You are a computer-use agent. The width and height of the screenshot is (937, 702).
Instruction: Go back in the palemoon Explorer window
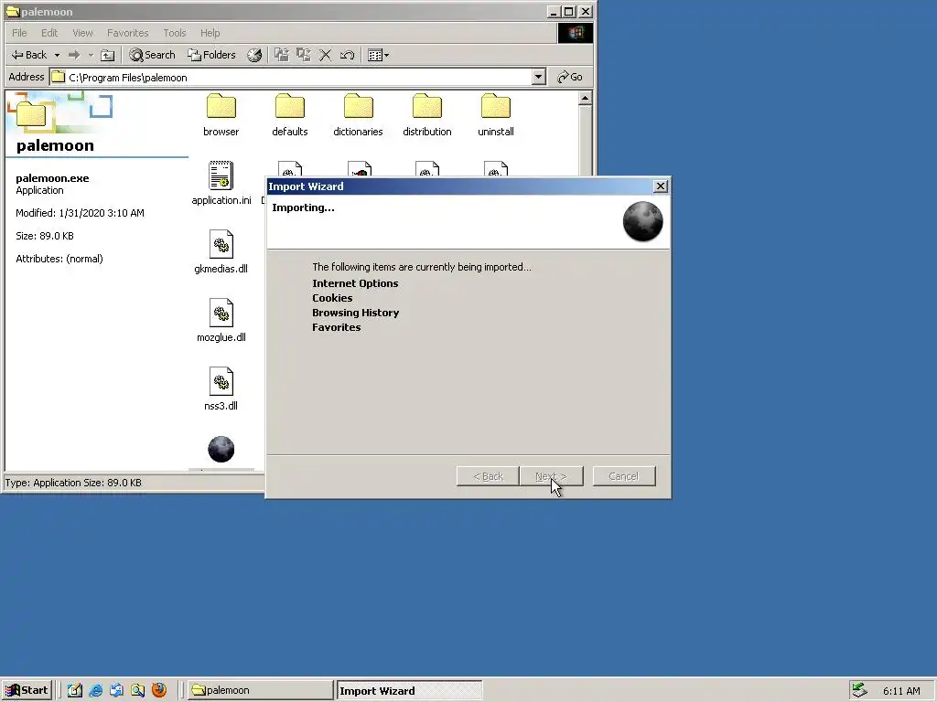(28, 55)
